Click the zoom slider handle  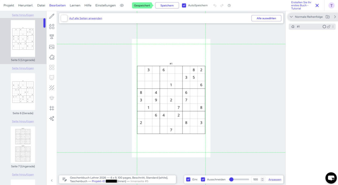pos(231,179)
